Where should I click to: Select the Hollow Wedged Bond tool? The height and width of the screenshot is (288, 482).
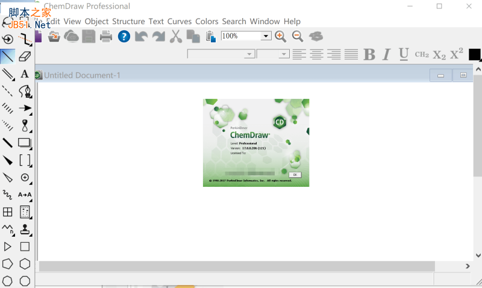tap(7, 177)
